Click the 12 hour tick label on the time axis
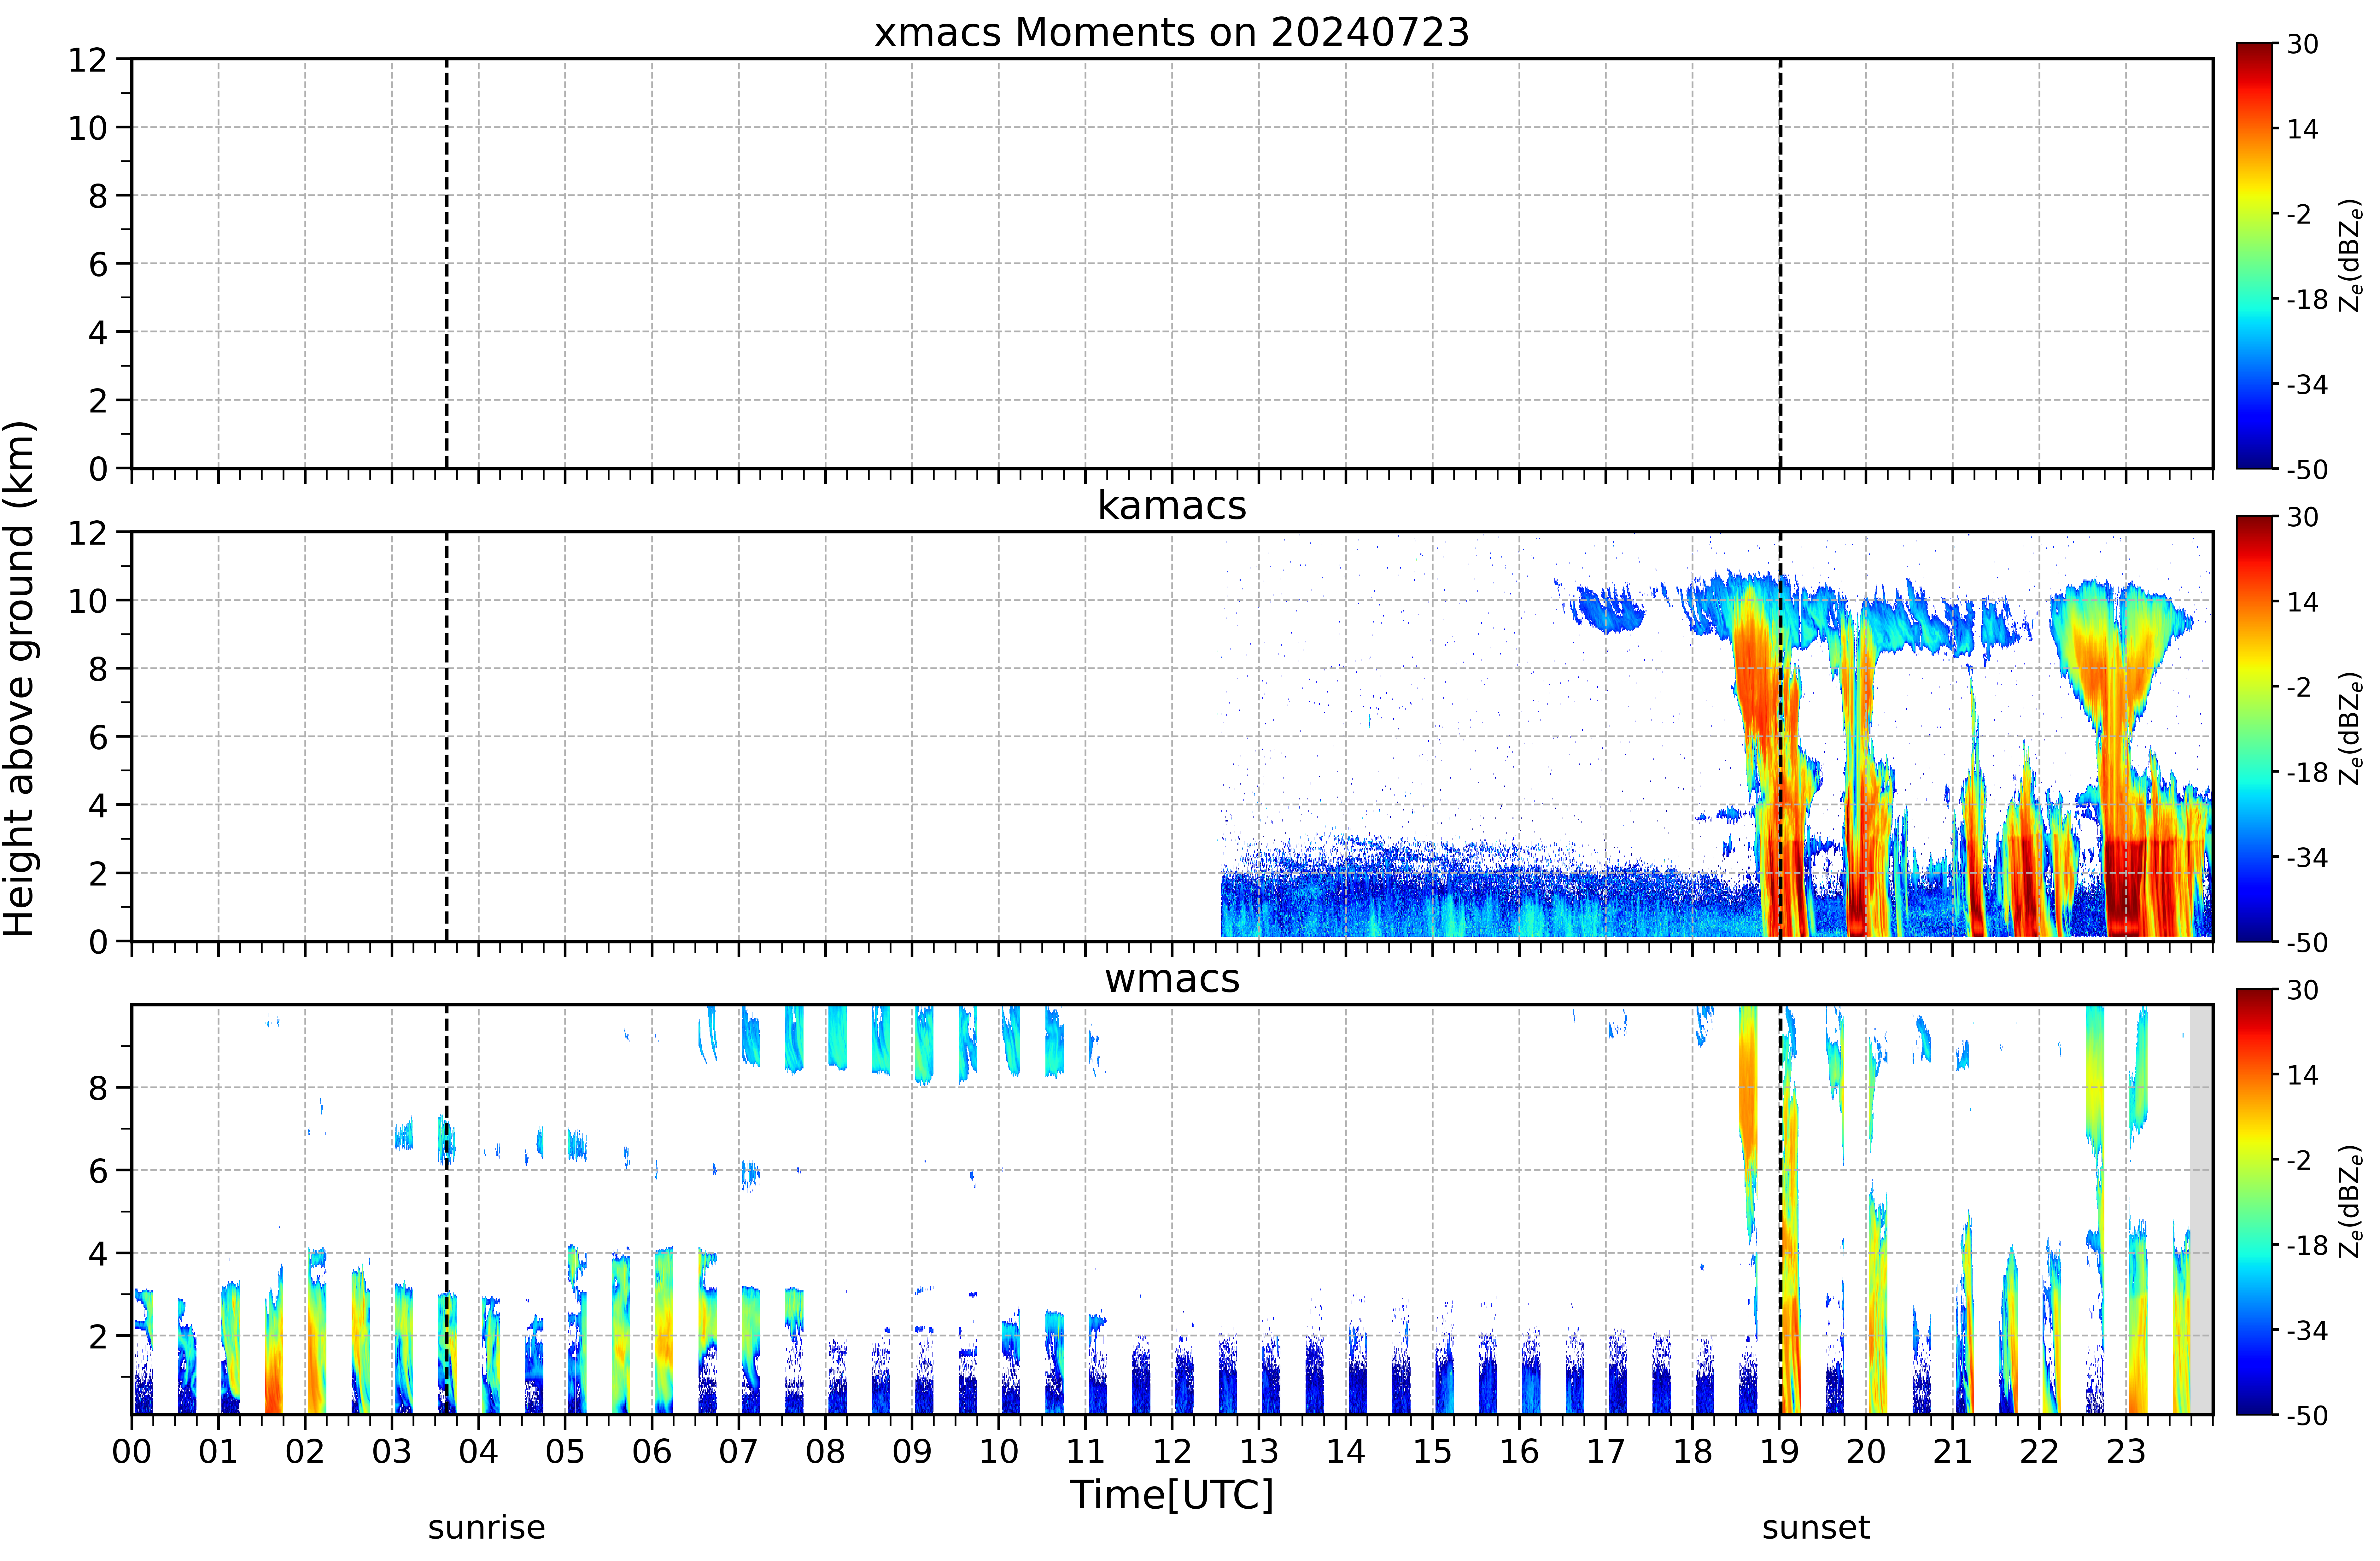2380x1561 pixels. [1172, 1451]
